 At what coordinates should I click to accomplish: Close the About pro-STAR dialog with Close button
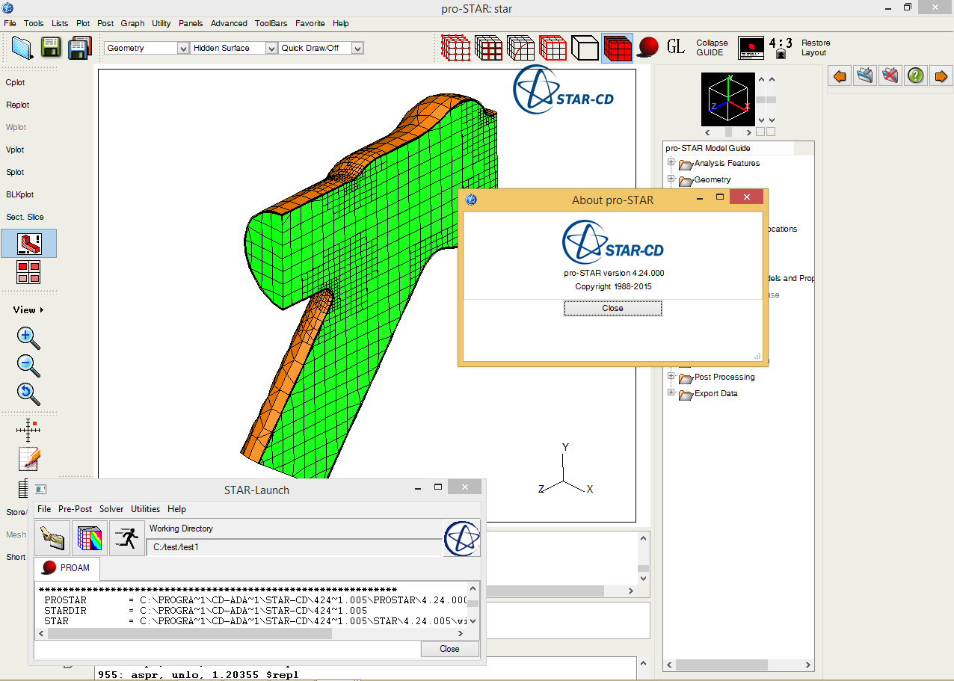coord(612,308)
